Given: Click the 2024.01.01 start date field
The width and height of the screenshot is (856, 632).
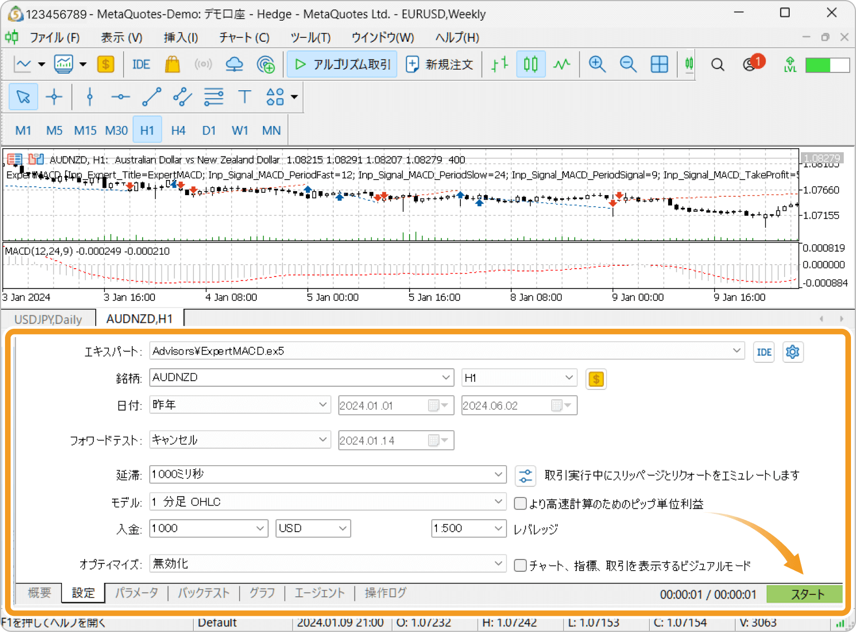Looking at the screenshot, I should click(396, 405).
